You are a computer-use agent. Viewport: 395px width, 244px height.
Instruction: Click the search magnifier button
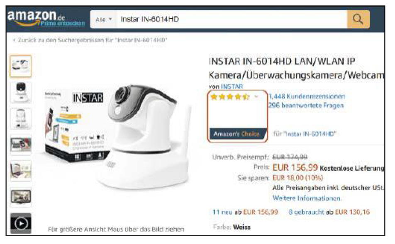(x=358, y=19)
